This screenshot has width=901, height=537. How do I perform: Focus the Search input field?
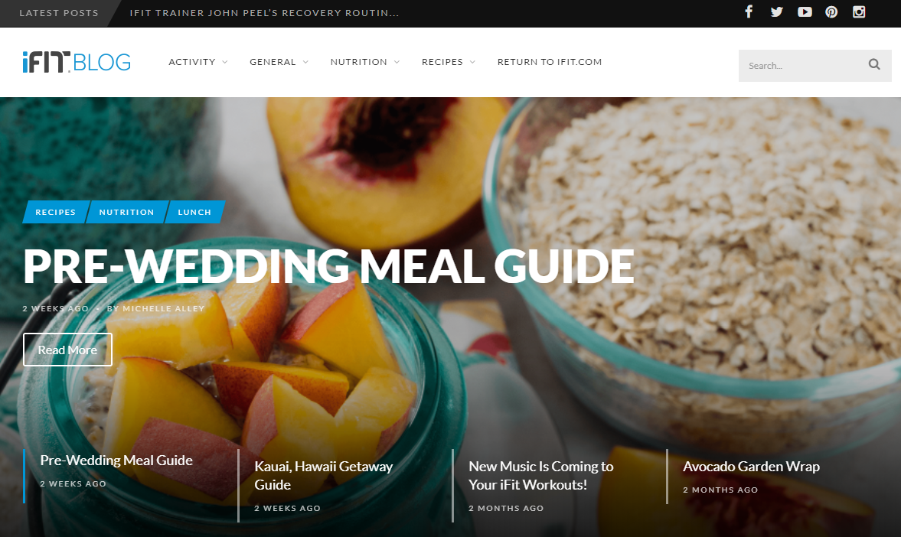tap(801, 66)
